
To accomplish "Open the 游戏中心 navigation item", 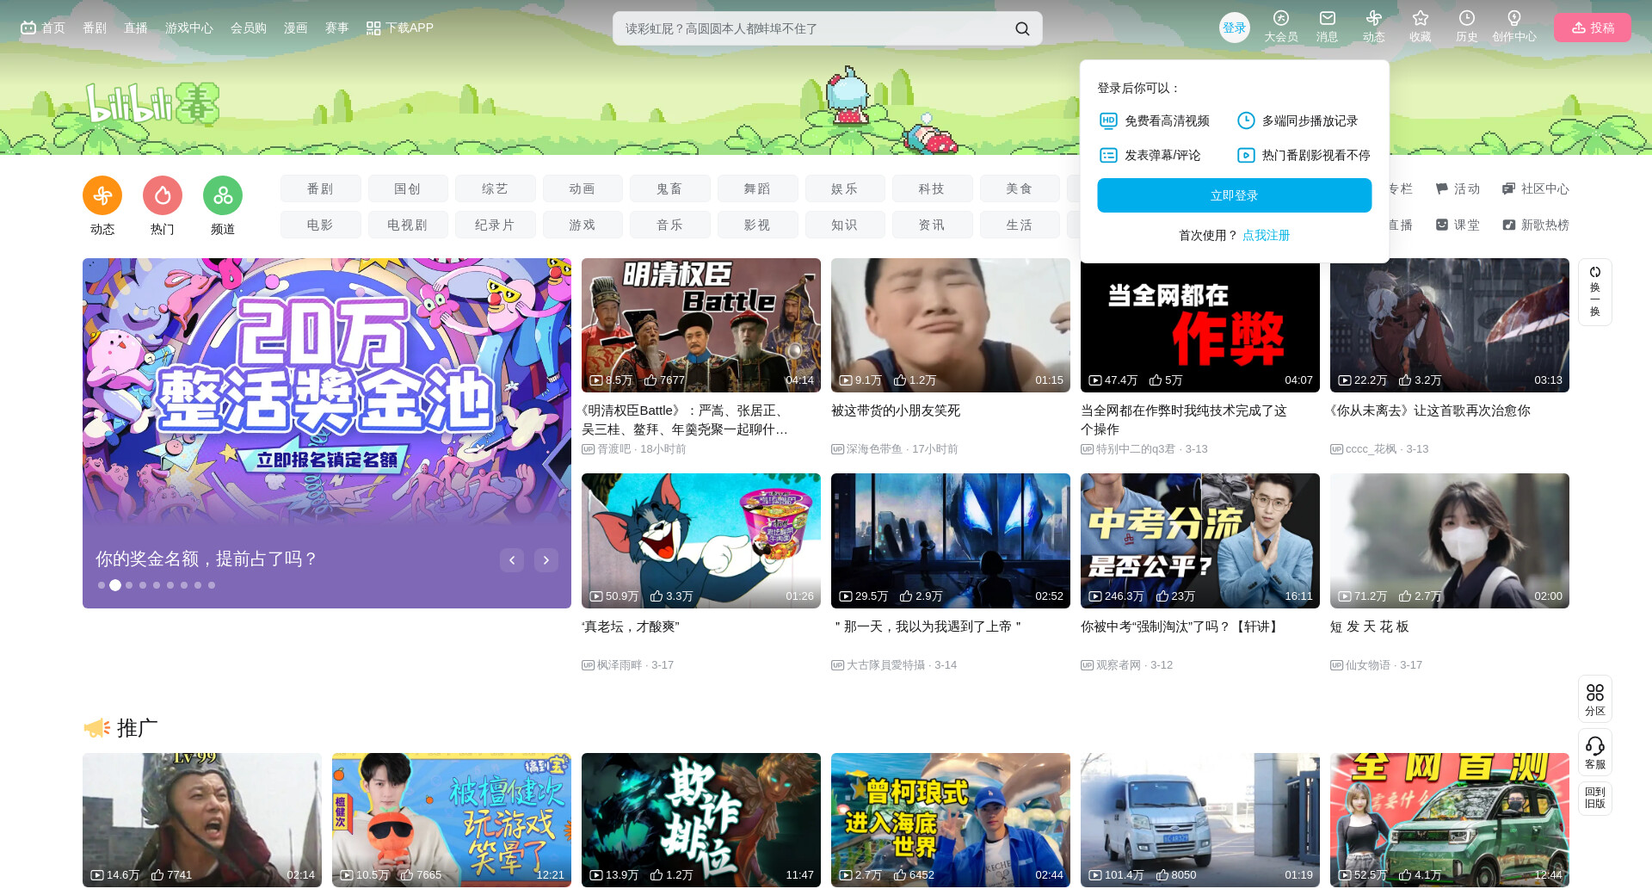I will pos(189,28).
